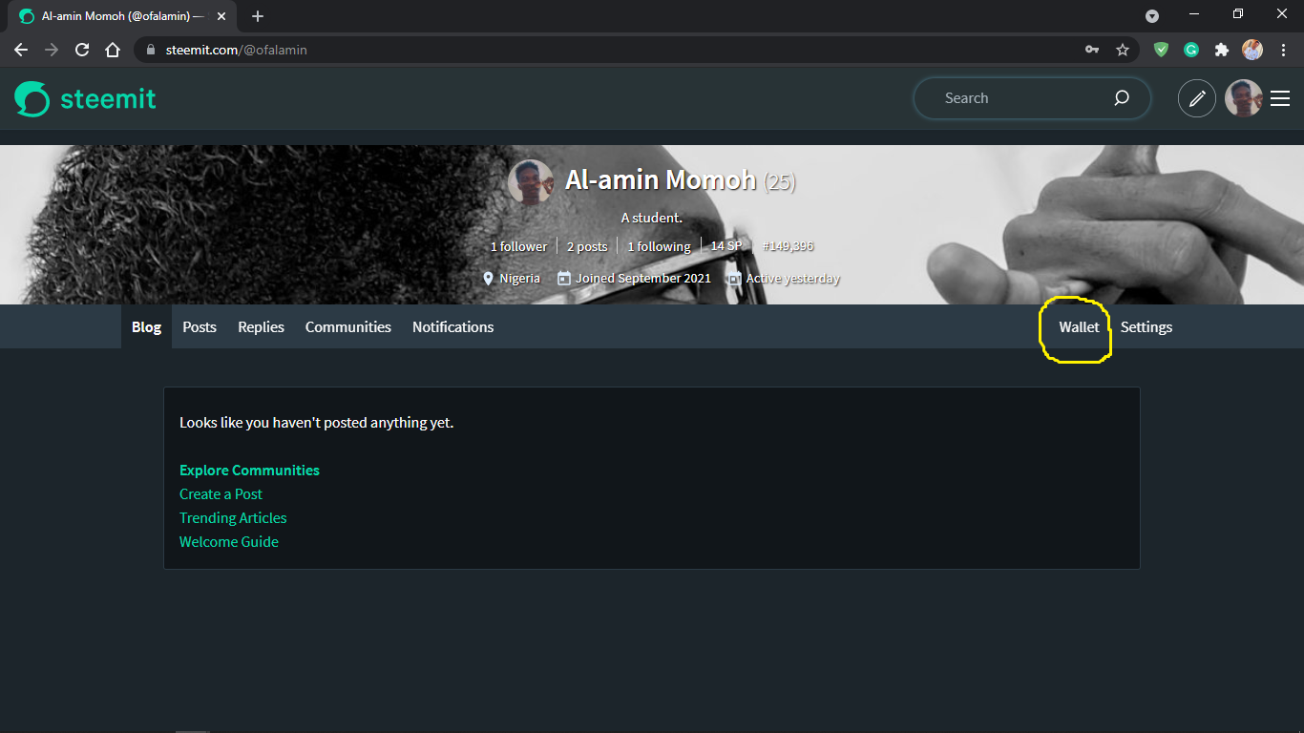Click the Explore Communities link
The height and width of the screenshot is (733, 1304).
249,470
